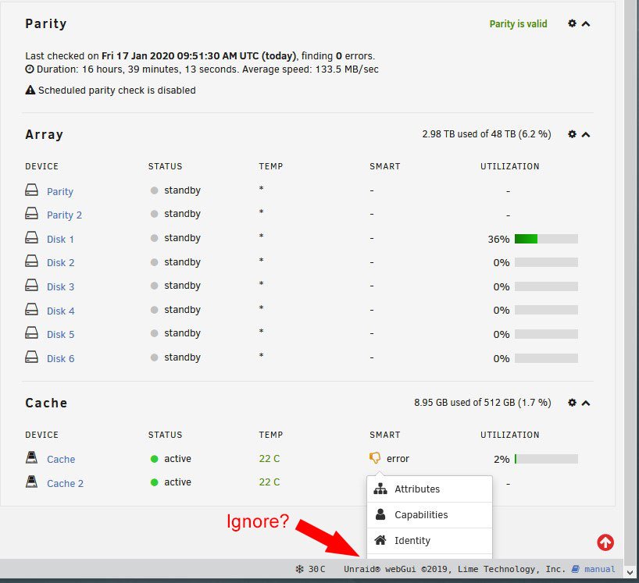Click the Capabilities user icon

point(380,514)
